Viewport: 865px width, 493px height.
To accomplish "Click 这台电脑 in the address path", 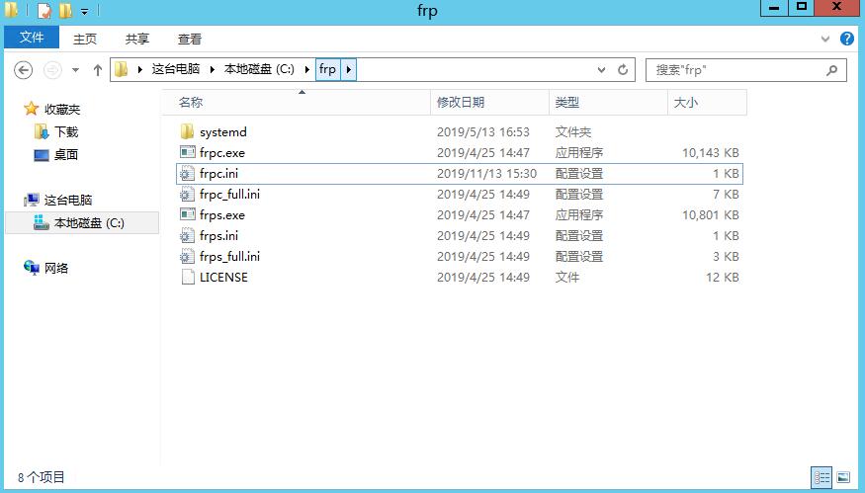I will [x=176, y=69].
